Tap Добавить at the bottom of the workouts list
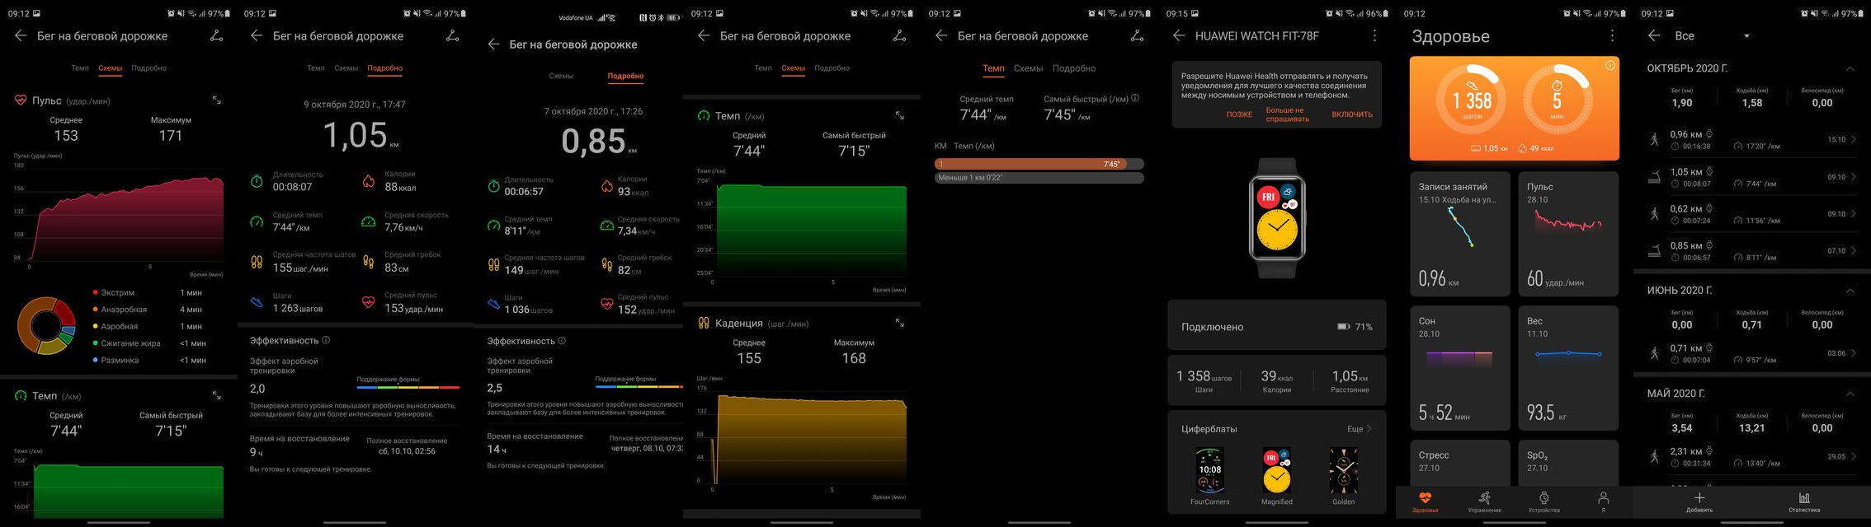 (x=1699, y=502)
